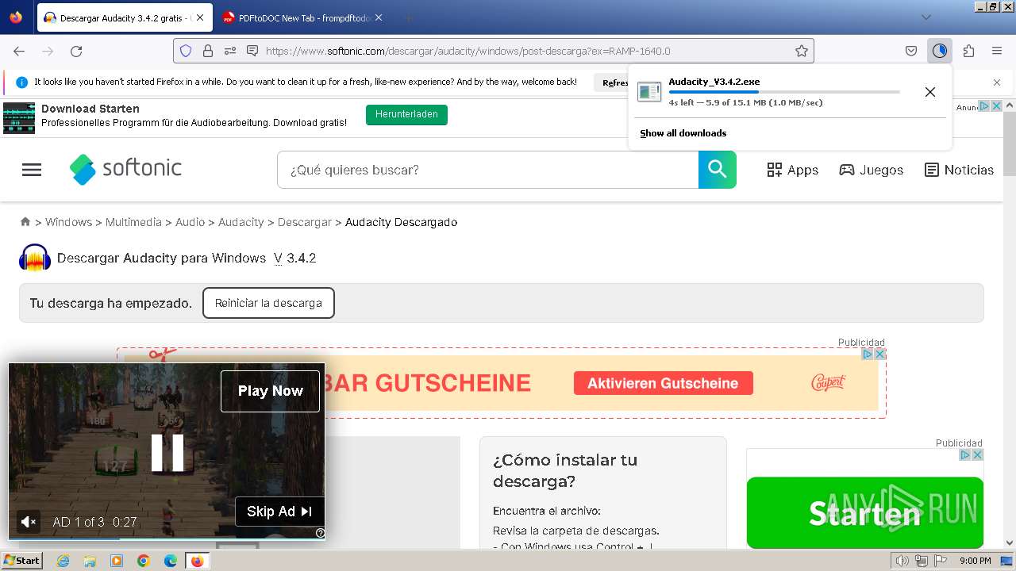Open the Apps menu in Softonic header
The width and height of the screenshot is (1016, 571).
792,170
